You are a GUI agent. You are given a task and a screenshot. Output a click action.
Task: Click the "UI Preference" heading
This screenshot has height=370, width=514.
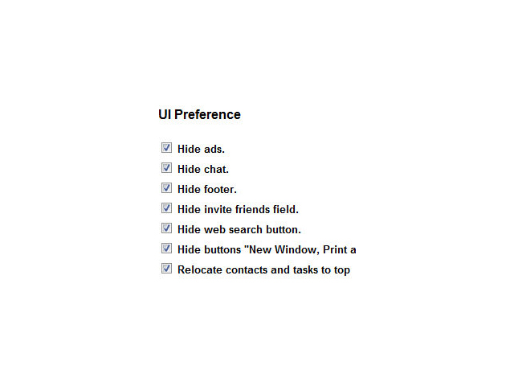tap(199, 115)
